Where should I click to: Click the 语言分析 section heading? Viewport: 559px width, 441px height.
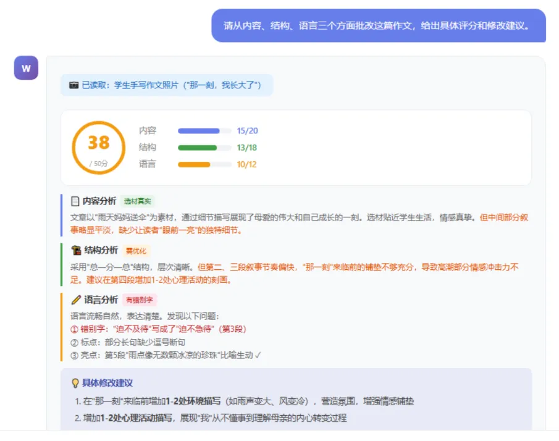point(101,300)
